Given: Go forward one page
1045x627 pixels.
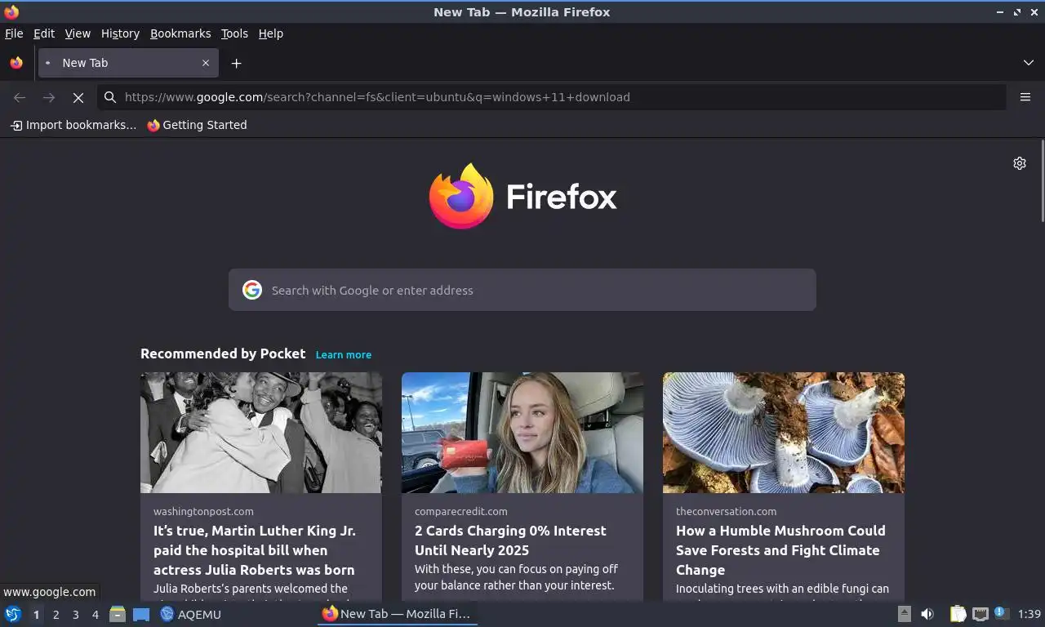Looking at the screenshot, I should pos(49,97).
